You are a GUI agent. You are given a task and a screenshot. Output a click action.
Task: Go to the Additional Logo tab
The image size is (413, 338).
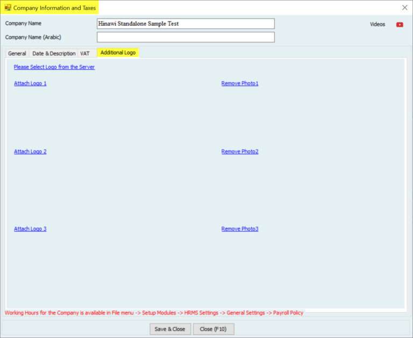(118, 53)
